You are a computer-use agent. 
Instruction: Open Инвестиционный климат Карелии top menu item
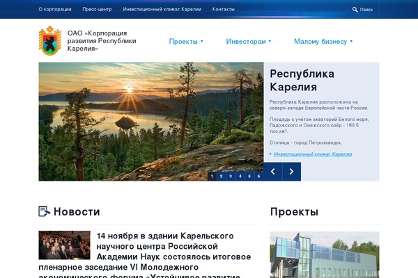point(162,9)
